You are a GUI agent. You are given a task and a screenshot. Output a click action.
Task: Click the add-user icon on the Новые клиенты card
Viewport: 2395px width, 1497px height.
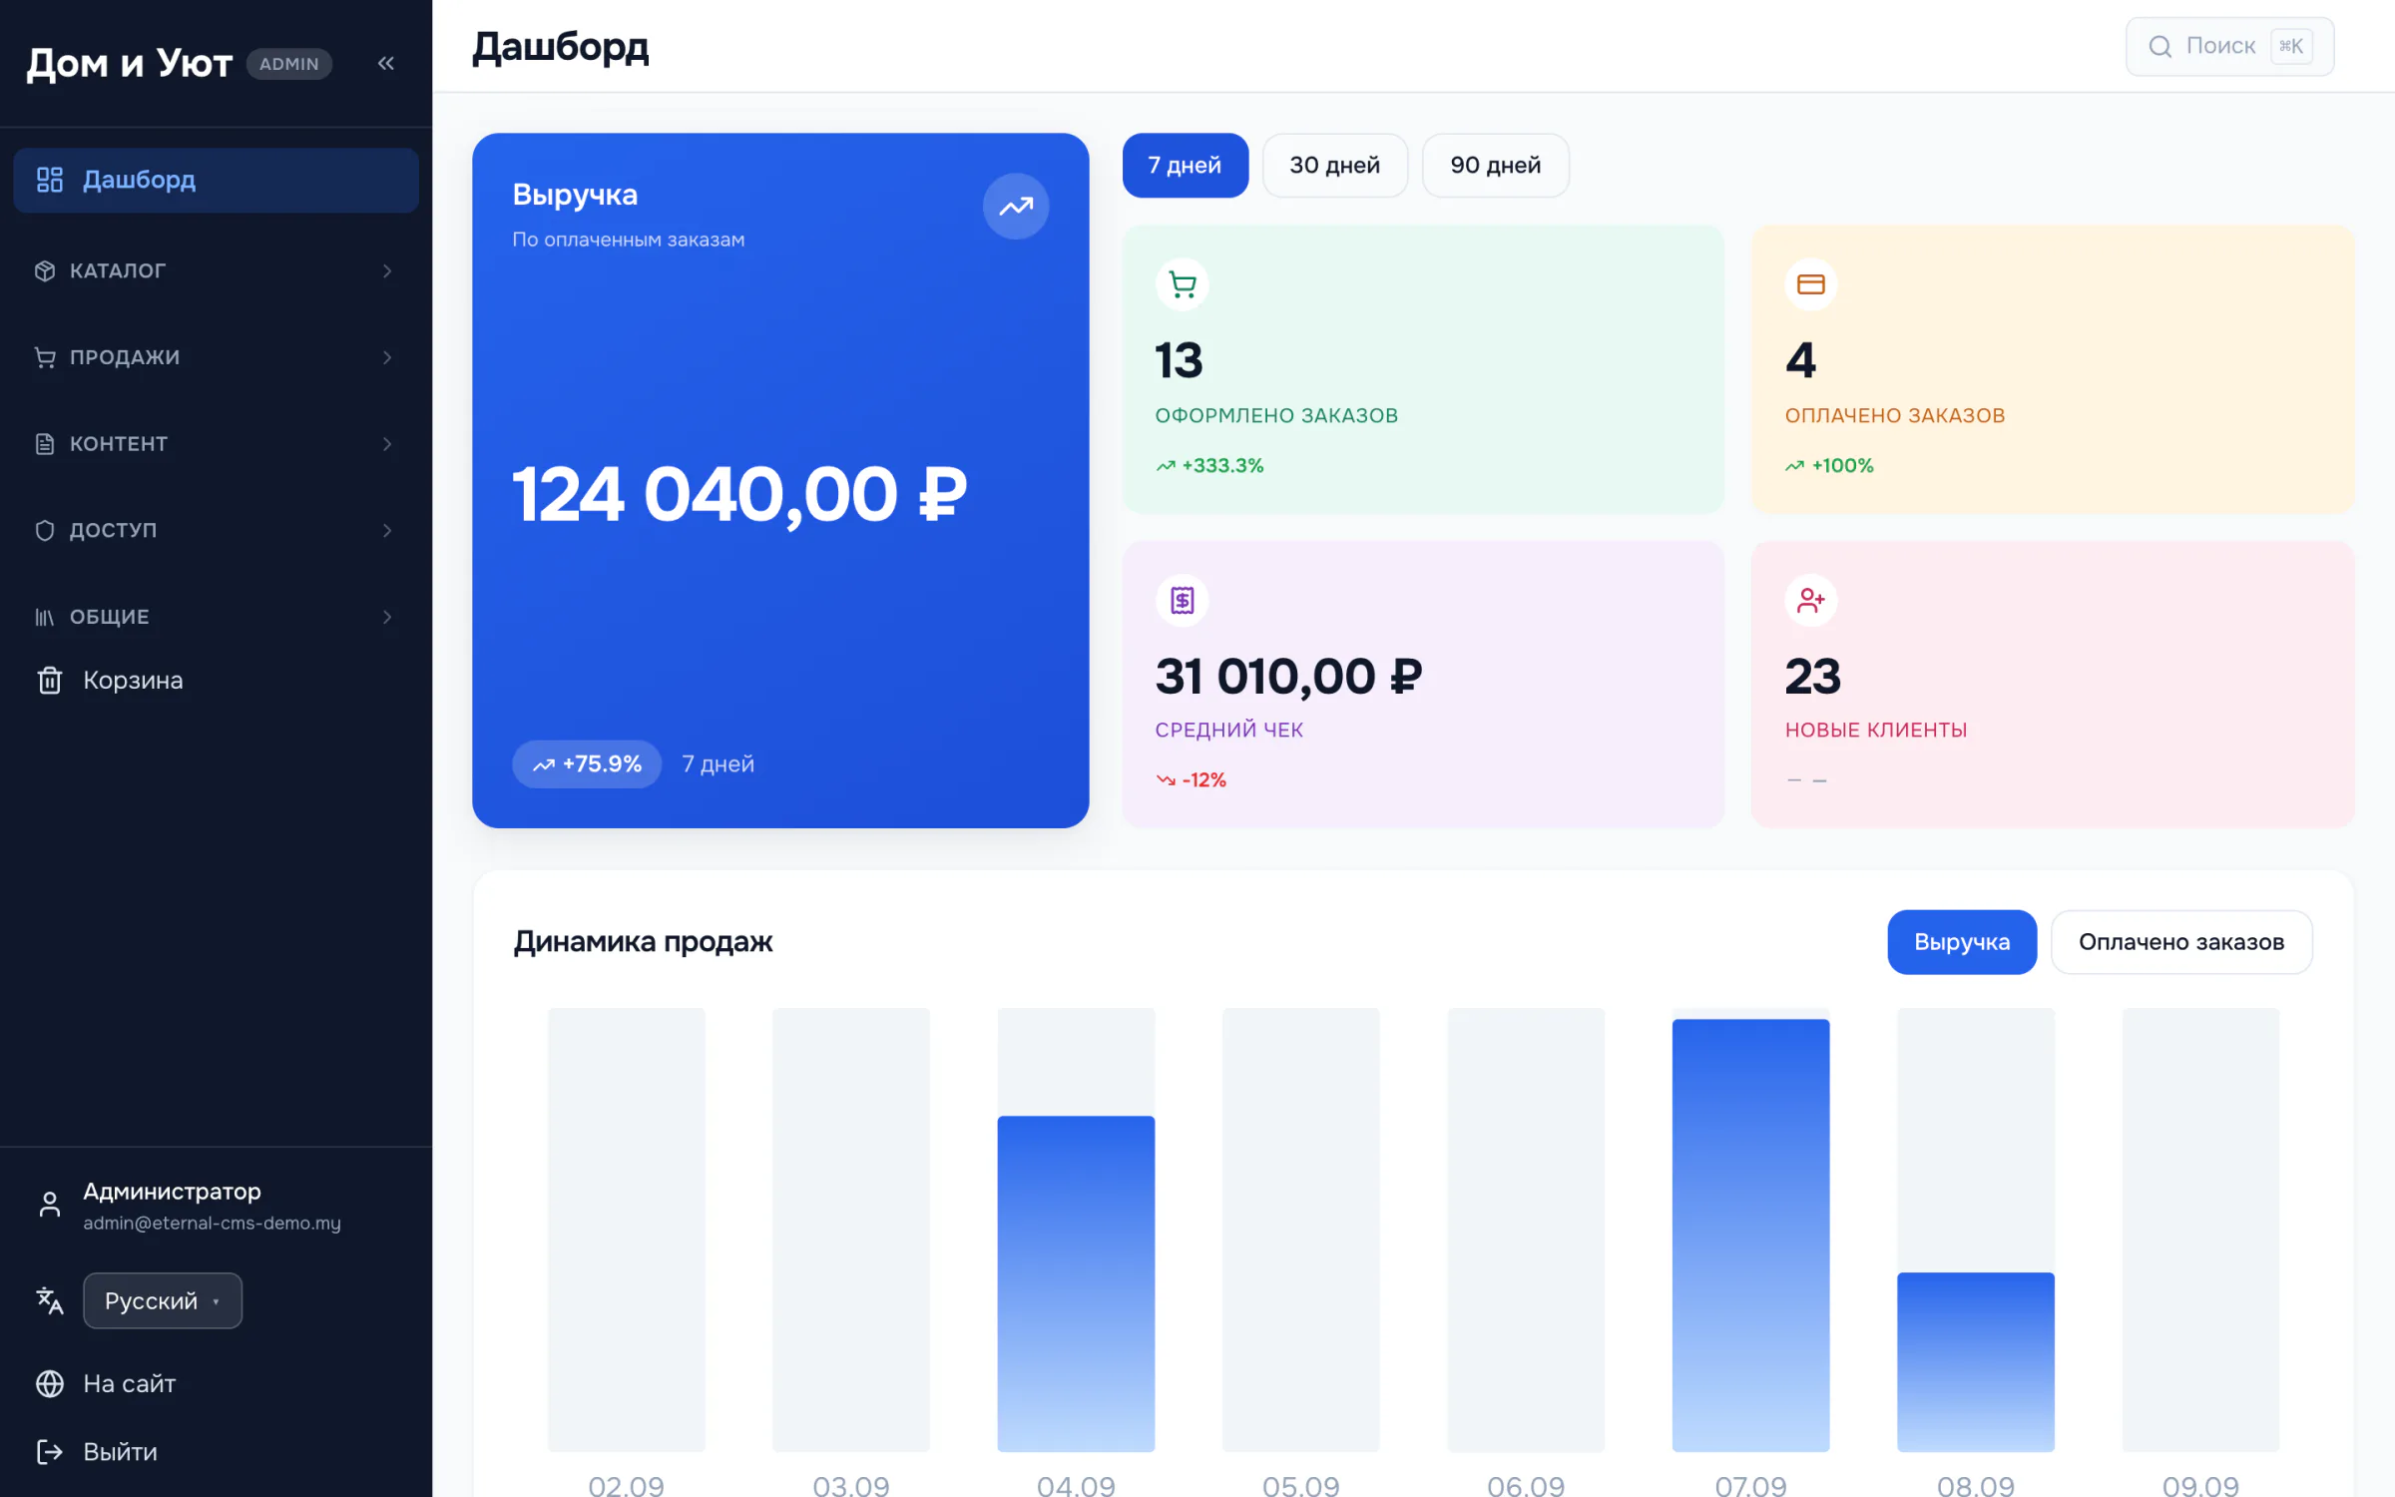[x=1811, y=600]
